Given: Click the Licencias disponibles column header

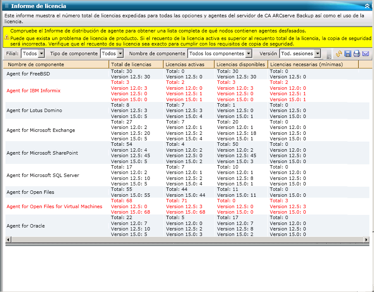Looking at the screenshot, I should [x=241, y=64].
